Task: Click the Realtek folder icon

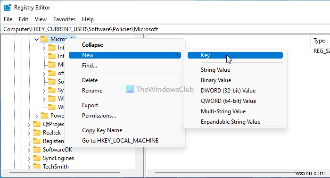Action: tap(37, 133)
